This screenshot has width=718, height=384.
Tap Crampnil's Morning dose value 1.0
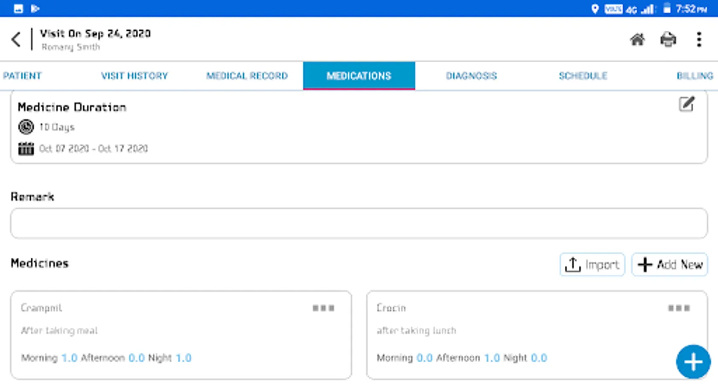click(69, 358)
